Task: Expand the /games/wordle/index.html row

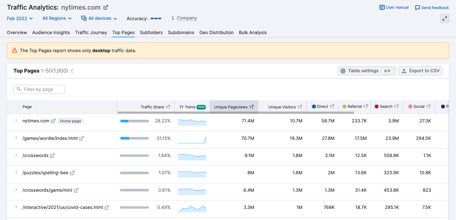Action: [16, 138]
